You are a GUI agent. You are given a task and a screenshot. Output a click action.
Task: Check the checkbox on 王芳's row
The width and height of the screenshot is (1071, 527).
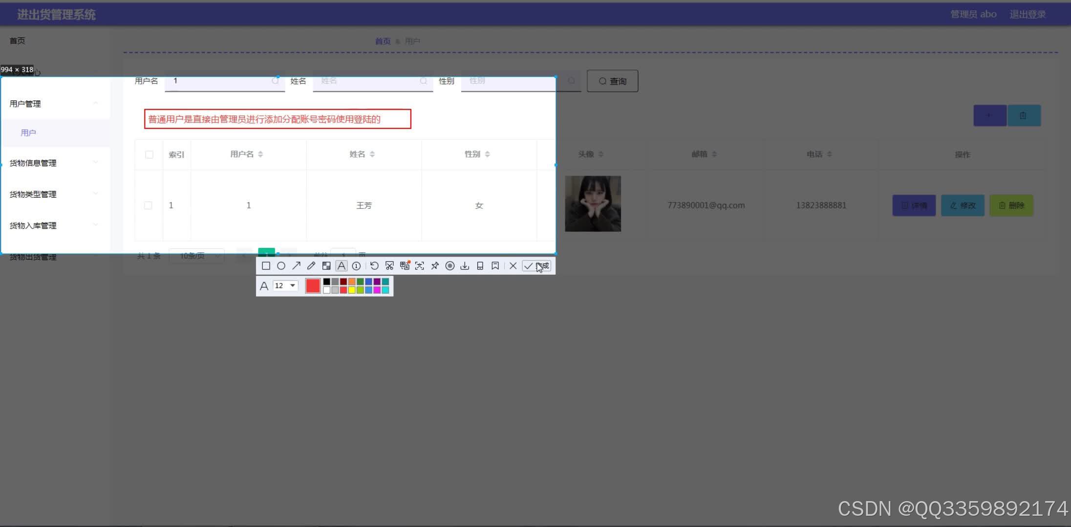149,205
